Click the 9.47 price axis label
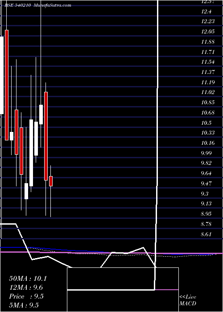The height and width of the screenshot is (312, 223). coord(206,184)
